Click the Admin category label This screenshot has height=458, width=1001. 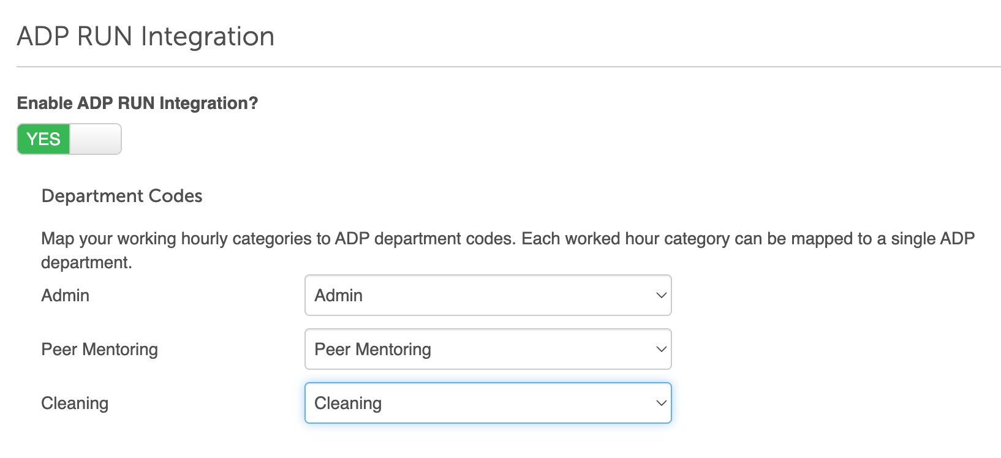point(66,295)
